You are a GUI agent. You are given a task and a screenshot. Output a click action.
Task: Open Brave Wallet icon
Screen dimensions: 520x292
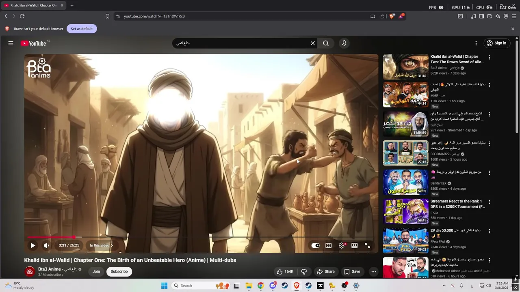coord(490,16)
